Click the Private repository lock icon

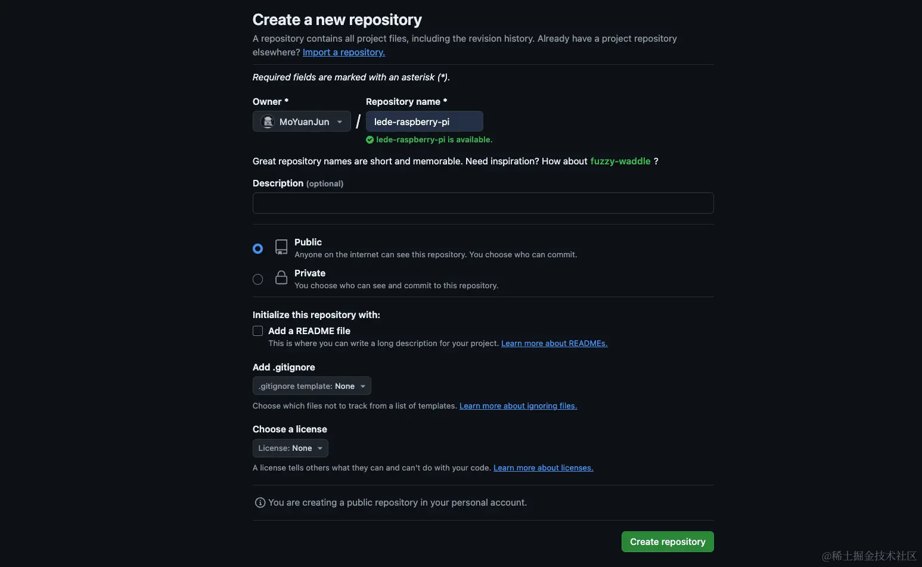coord(281,278)
